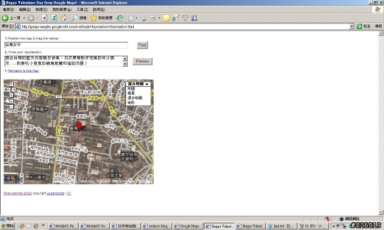
Task: Open dropdown arrow beside Mail icon
Action: (136, 18)
